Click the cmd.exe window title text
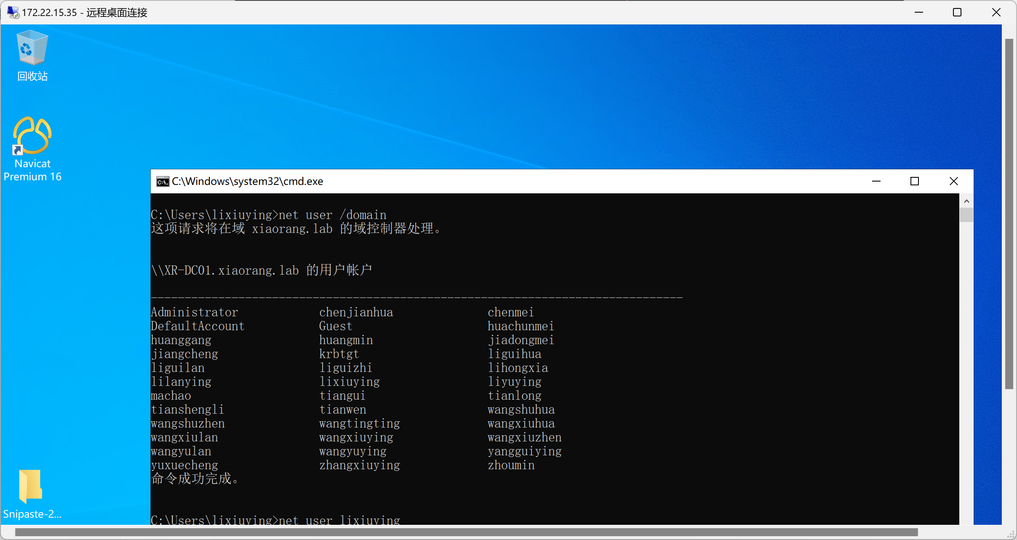This screenshot has height=540, width=1017. [x=247, y=182]
